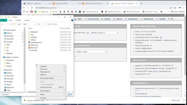Sort files by Ultima modifica column

click(x=65, y=28)
